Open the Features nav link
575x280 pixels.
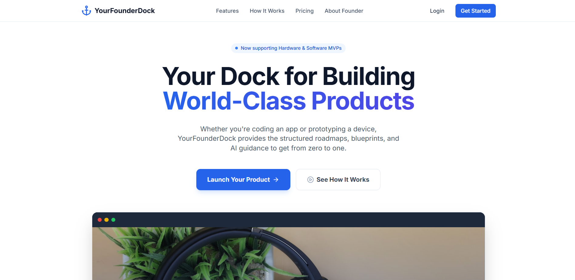coord(227,11)
